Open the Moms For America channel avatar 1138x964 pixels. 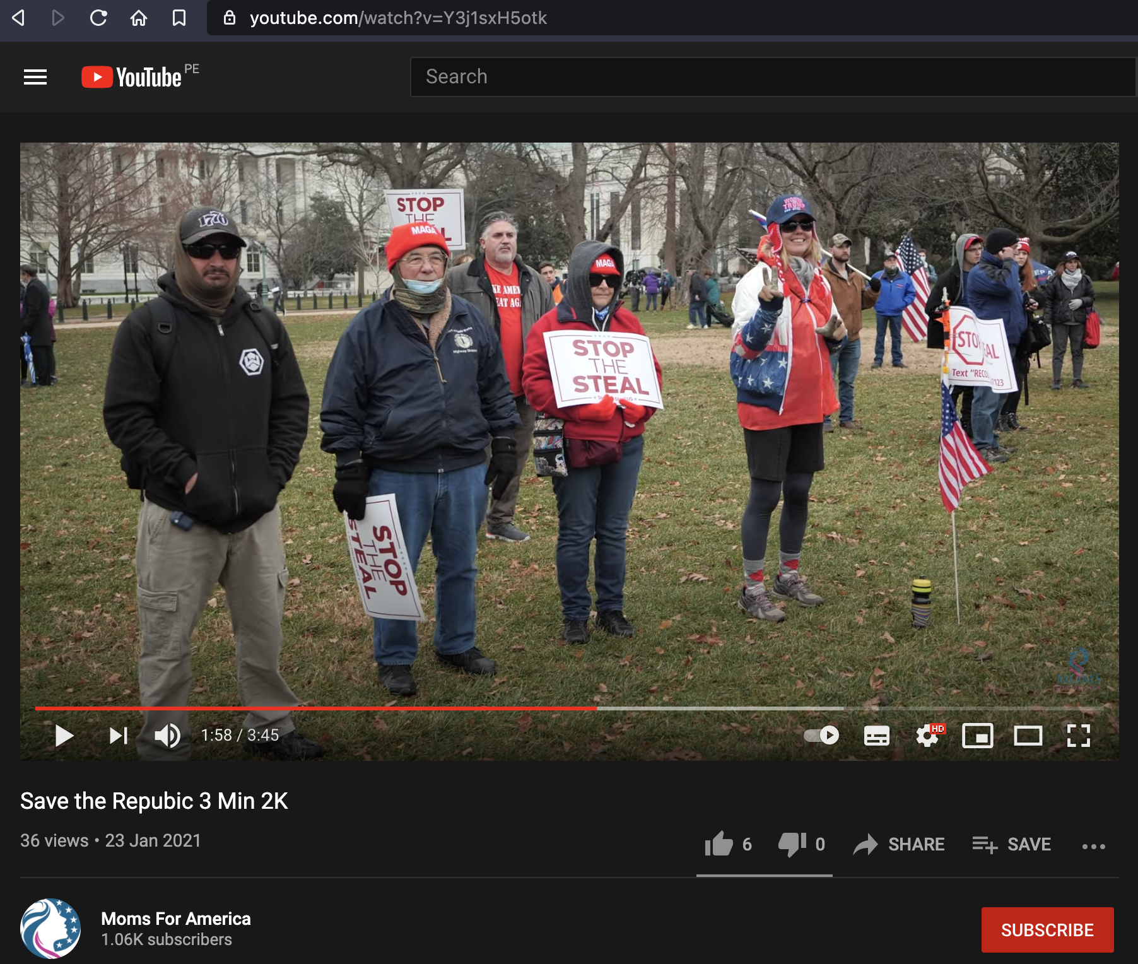tap(50, 929)
